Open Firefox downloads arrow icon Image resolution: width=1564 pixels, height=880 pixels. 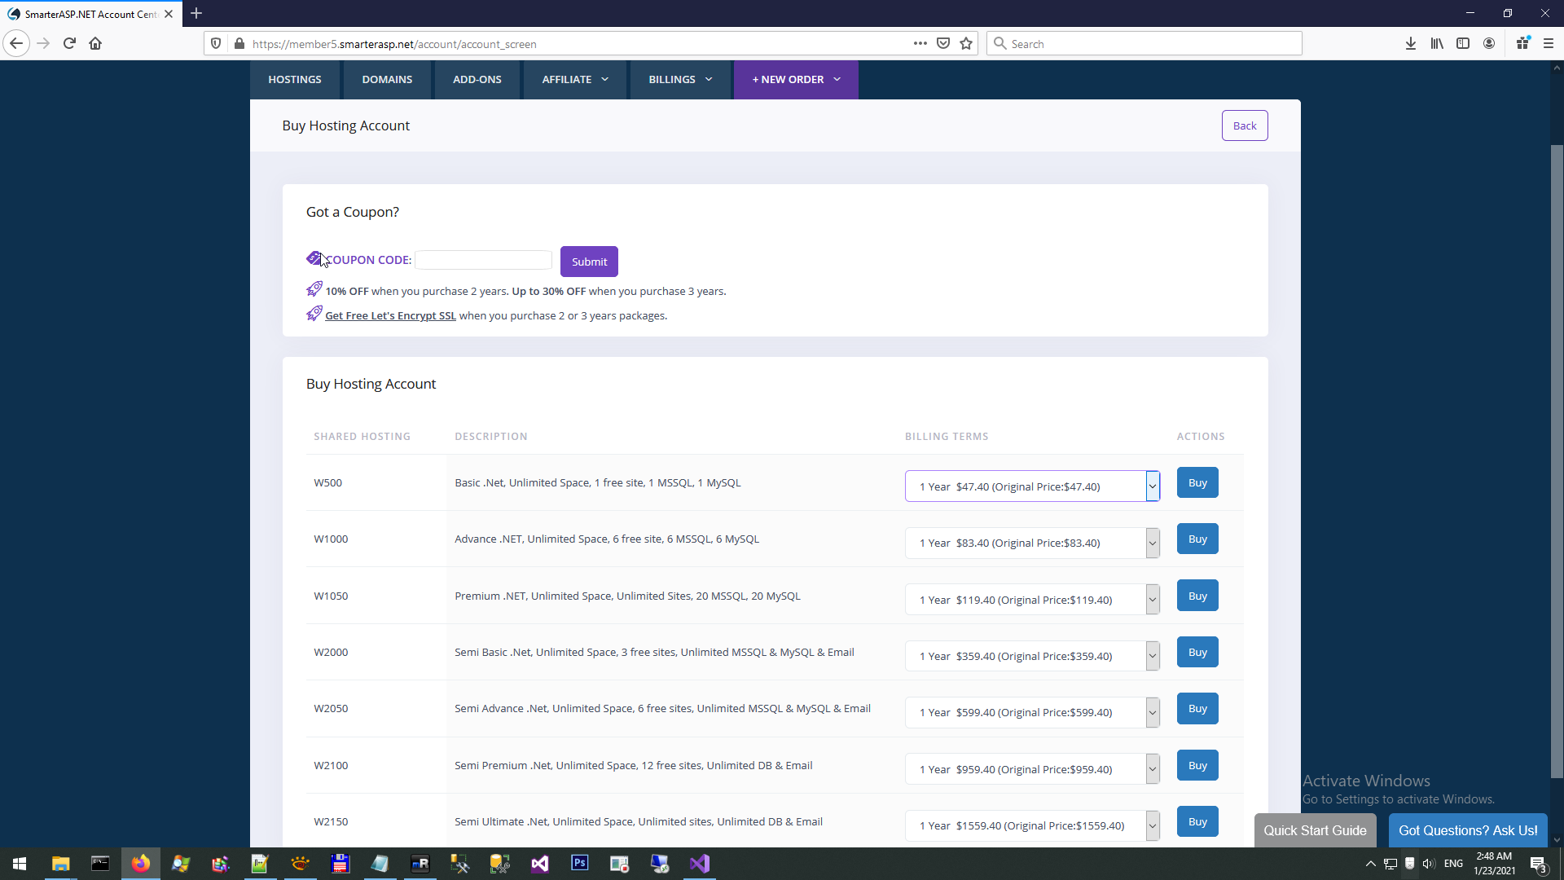coord(1410,44)
